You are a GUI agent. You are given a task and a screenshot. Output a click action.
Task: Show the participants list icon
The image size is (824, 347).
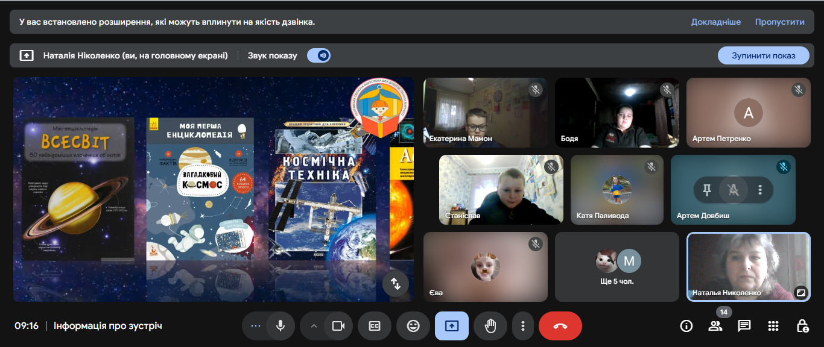click(x=715, y=326)
